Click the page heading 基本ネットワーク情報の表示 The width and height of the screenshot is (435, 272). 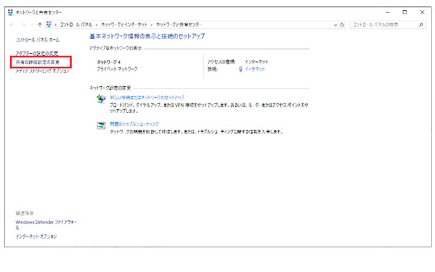coord(147,36)
